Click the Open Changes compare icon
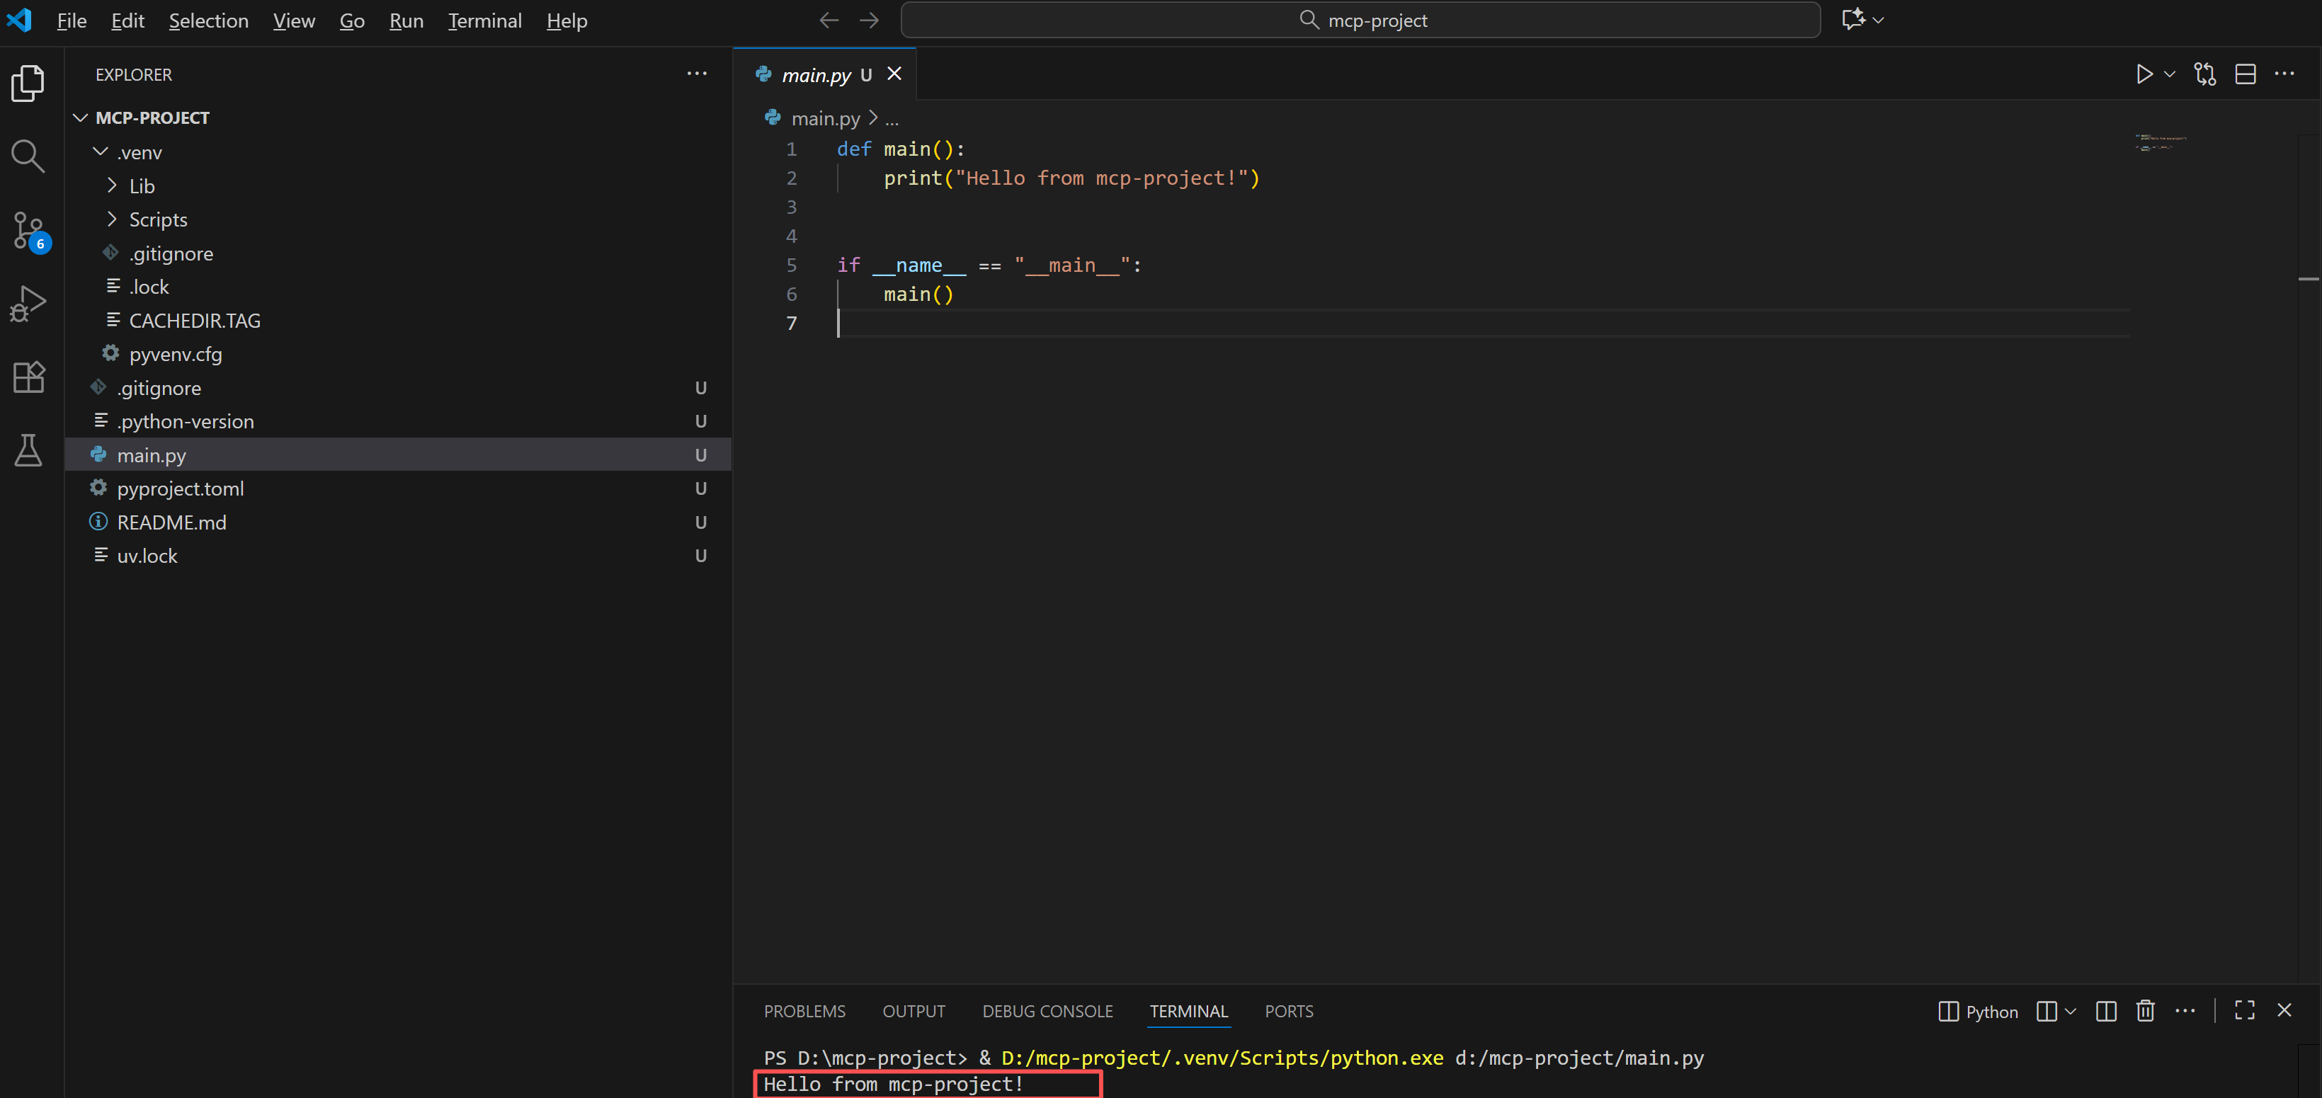 pyautogui.click(x=2205, y=74)
